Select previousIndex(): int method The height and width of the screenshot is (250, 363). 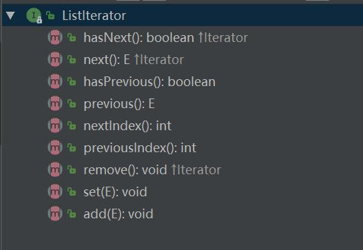[140, 148]
